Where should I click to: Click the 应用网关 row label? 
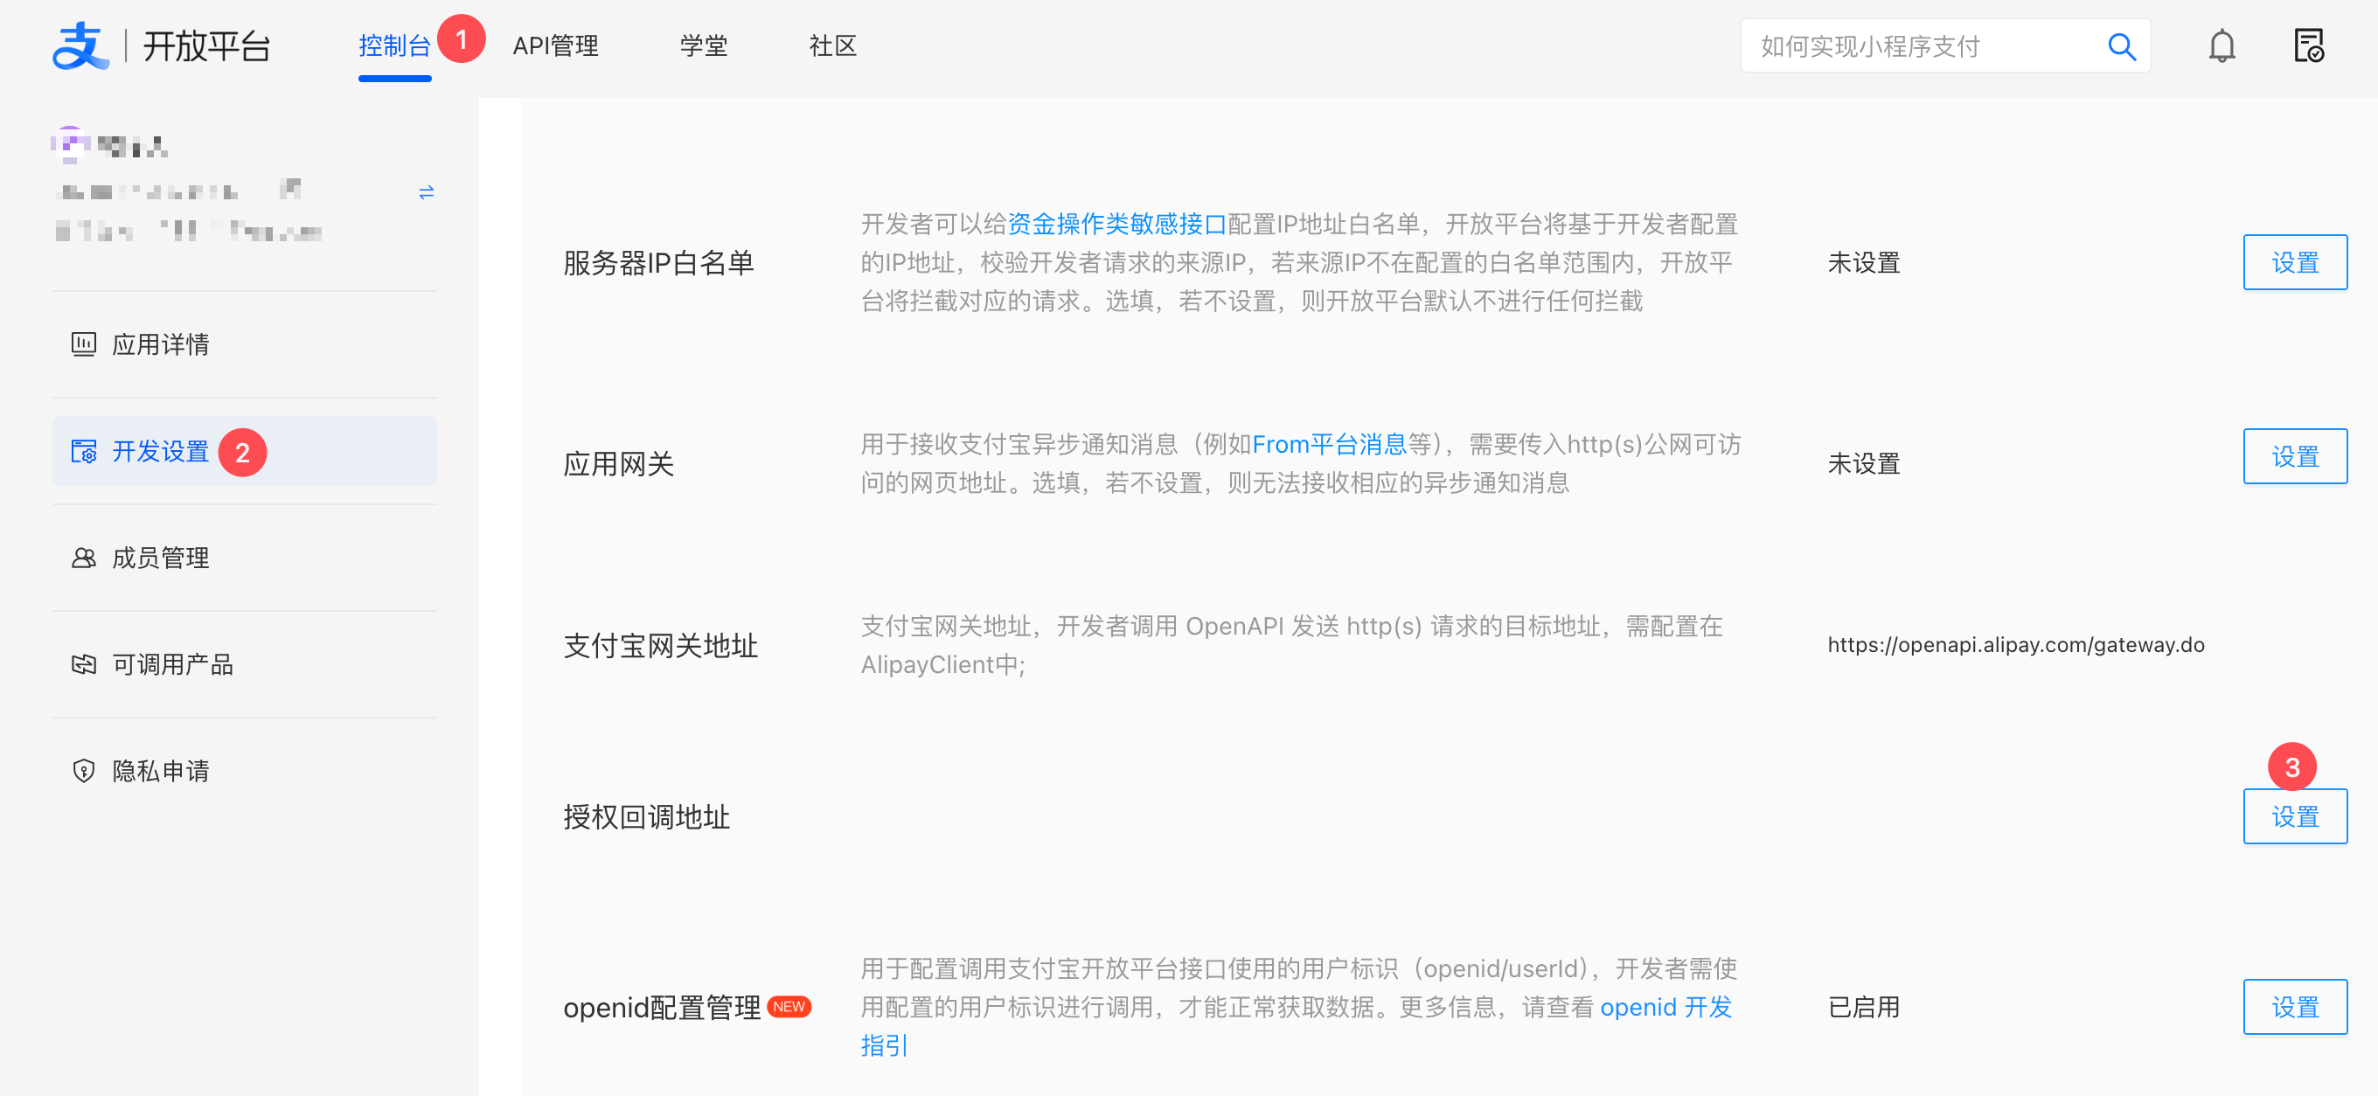[x=618, y=464]
